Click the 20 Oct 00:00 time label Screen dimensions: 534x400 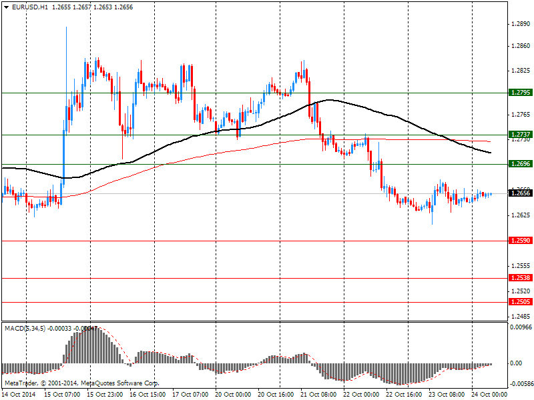(233, 395)
